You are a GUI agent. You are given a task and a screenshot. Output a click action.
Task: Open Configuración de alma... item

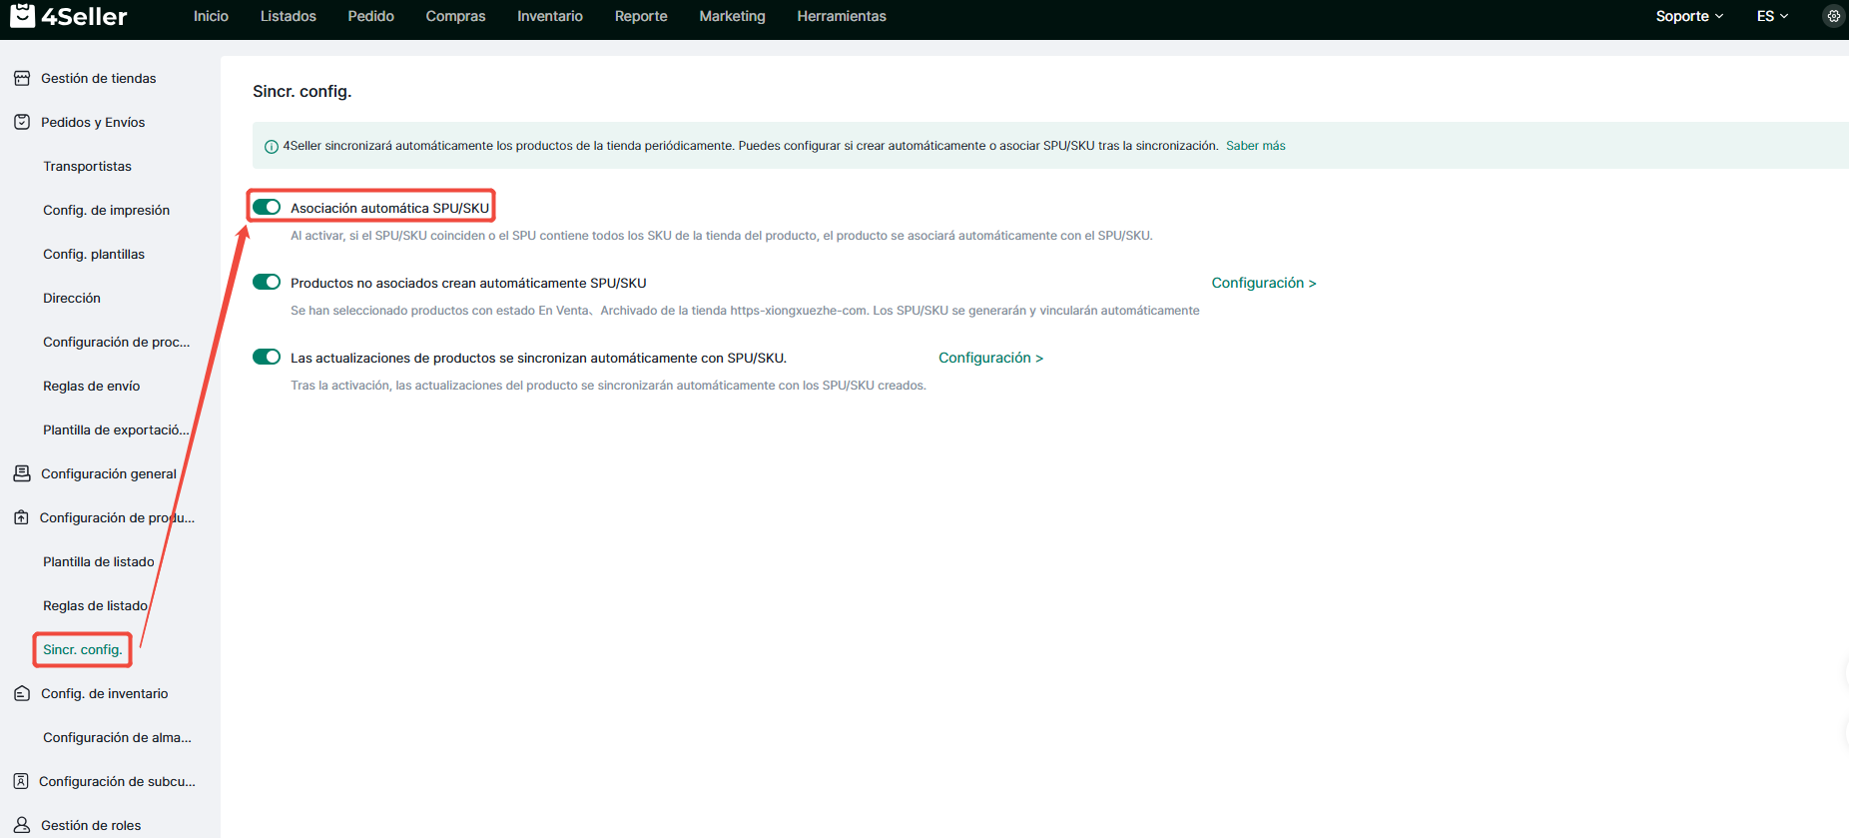coord(117,737)
